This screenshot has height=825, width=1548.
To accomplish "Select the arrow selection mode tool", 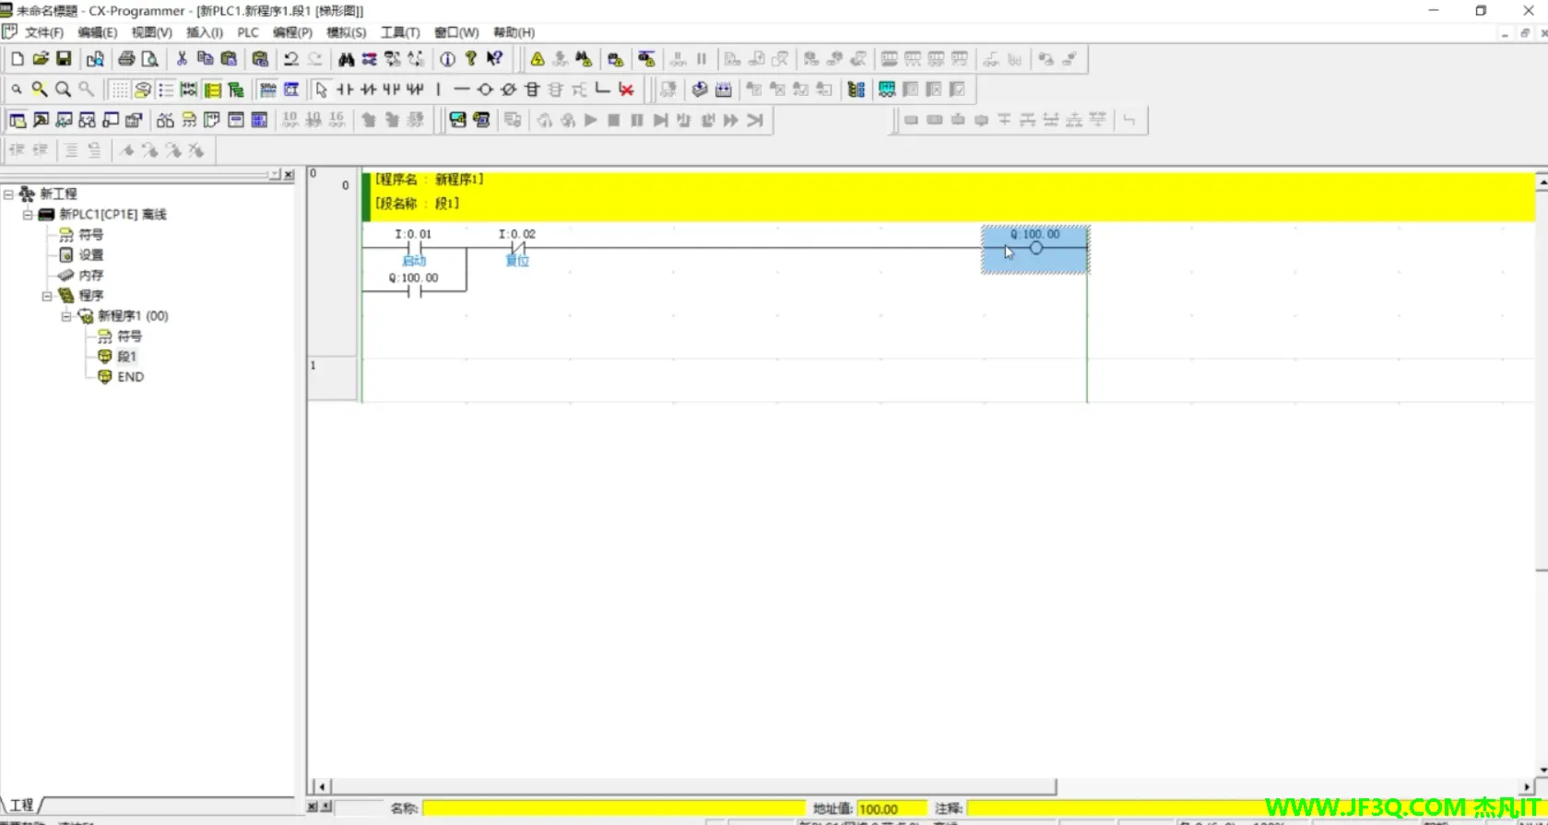I will [x=321, y=89].
